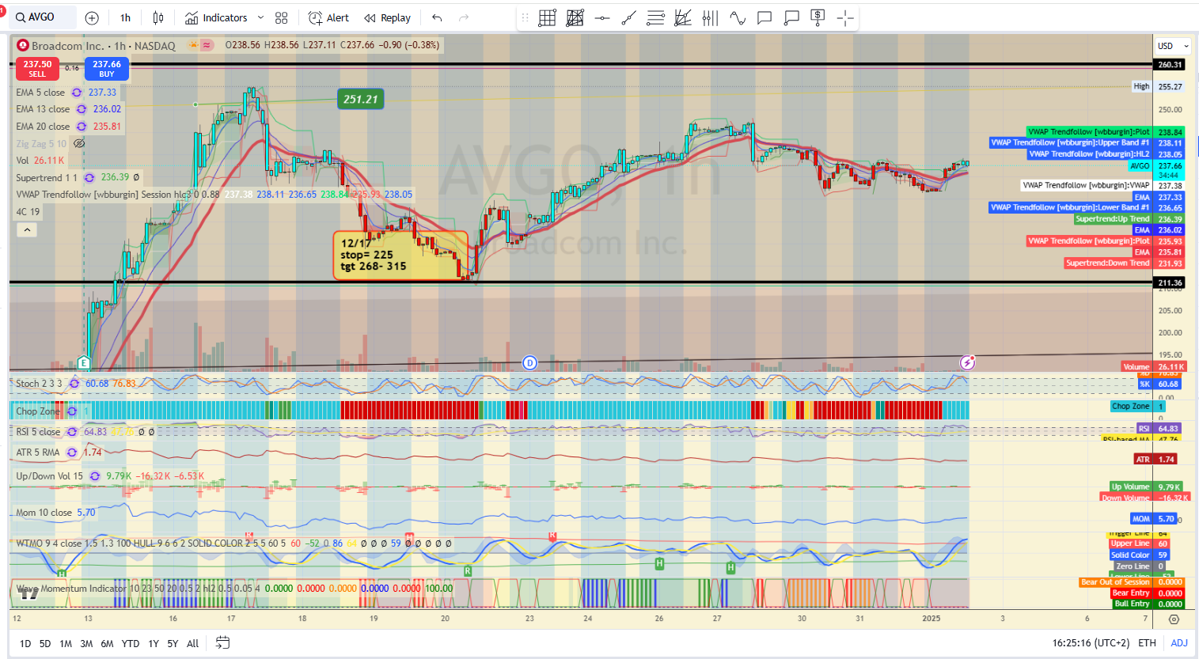Switch chart range to 3M

(x=86, y=643)
